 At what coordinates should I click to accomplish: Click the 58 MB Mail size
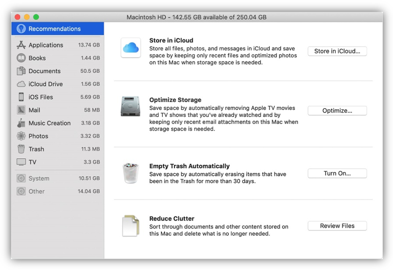point(92,110)
